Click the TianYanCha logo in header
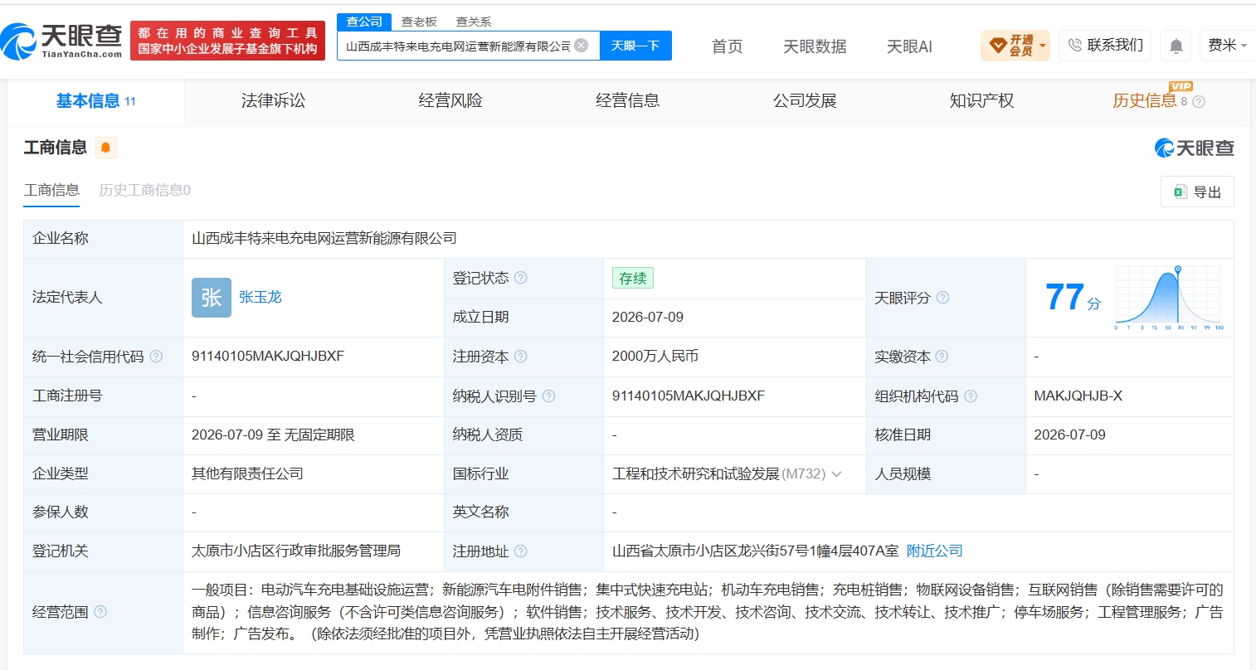 [x=62, y=40]
